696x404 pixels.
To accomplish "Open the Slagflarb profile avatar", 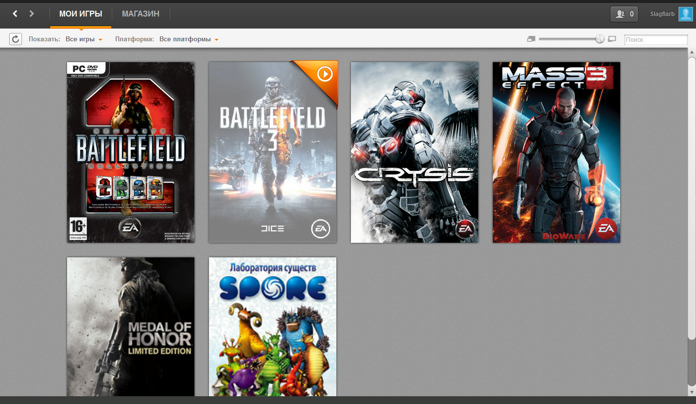I will tap(685, 14).
